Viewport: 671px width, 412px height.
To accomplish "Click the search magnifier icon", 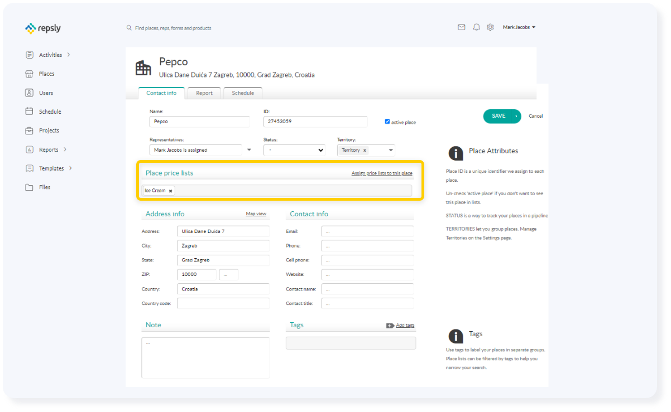I will tap(129, 27).
